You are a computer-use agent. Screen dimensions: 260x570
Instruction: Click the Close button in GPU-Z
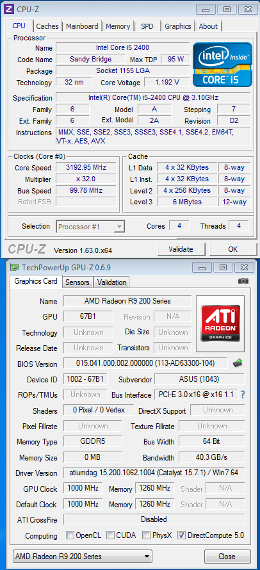coord(227,557)
